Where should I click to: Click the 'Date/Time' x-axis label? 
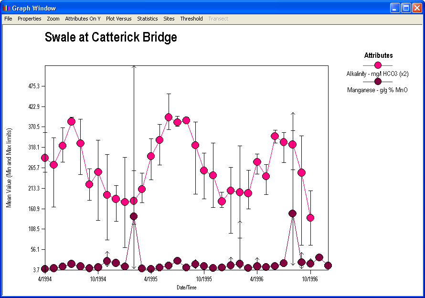(187, 287)
